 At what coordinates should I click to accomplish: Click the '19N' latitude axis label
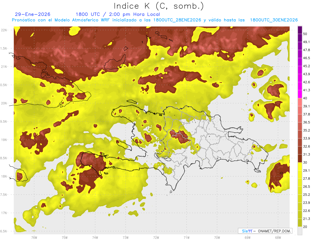(4, 140)
